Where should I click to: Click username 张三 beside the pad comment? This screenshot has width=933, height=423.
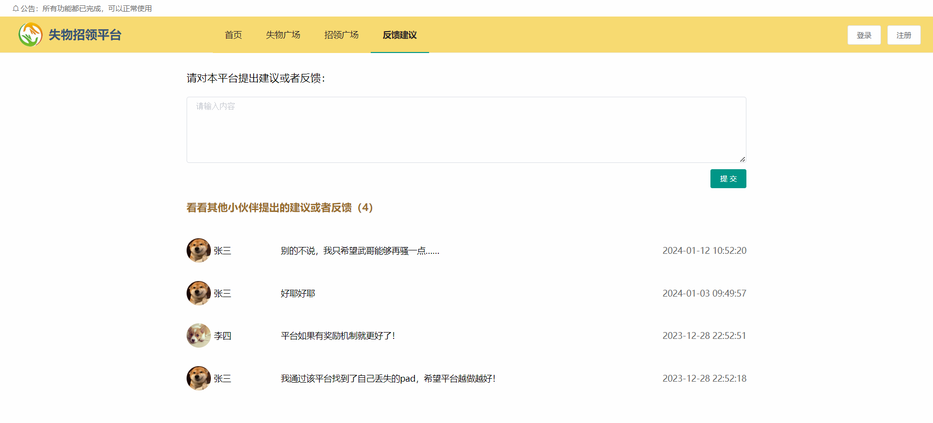click(223, 379)
